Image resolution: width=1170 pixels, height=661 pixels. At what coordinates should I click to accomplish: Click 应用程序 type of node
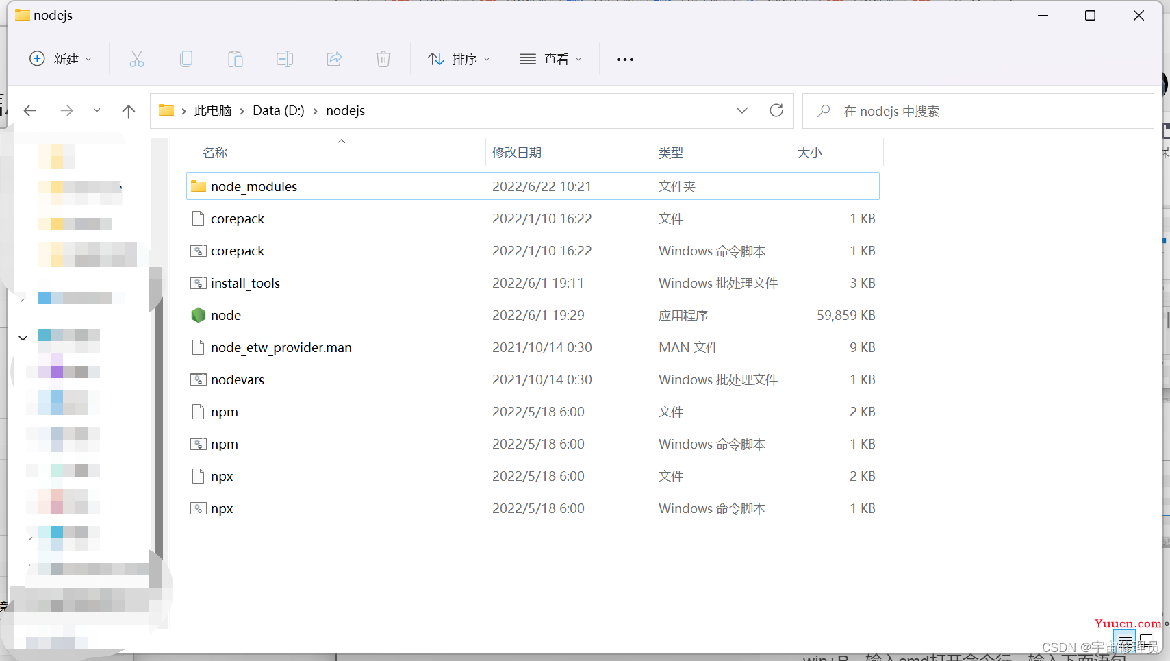683,315
